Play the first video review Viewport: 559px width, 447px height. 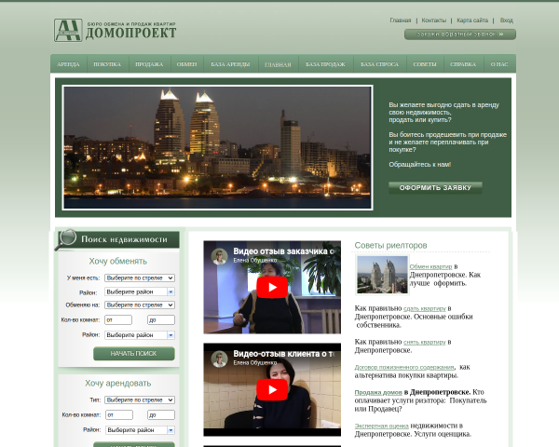click(x=272, y=288)
